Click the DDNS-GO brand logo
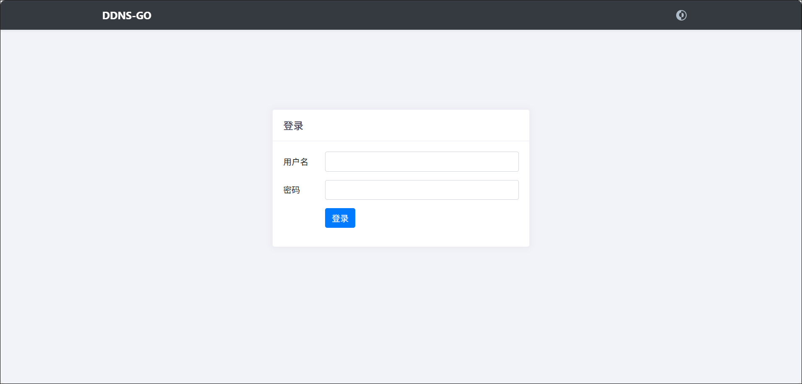This screenshot has height=384, width=802. tap(127, 15)
